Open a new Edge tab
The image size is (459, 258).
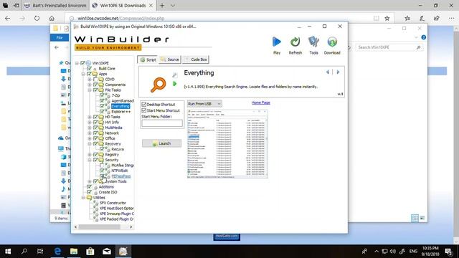pos(162,6)
